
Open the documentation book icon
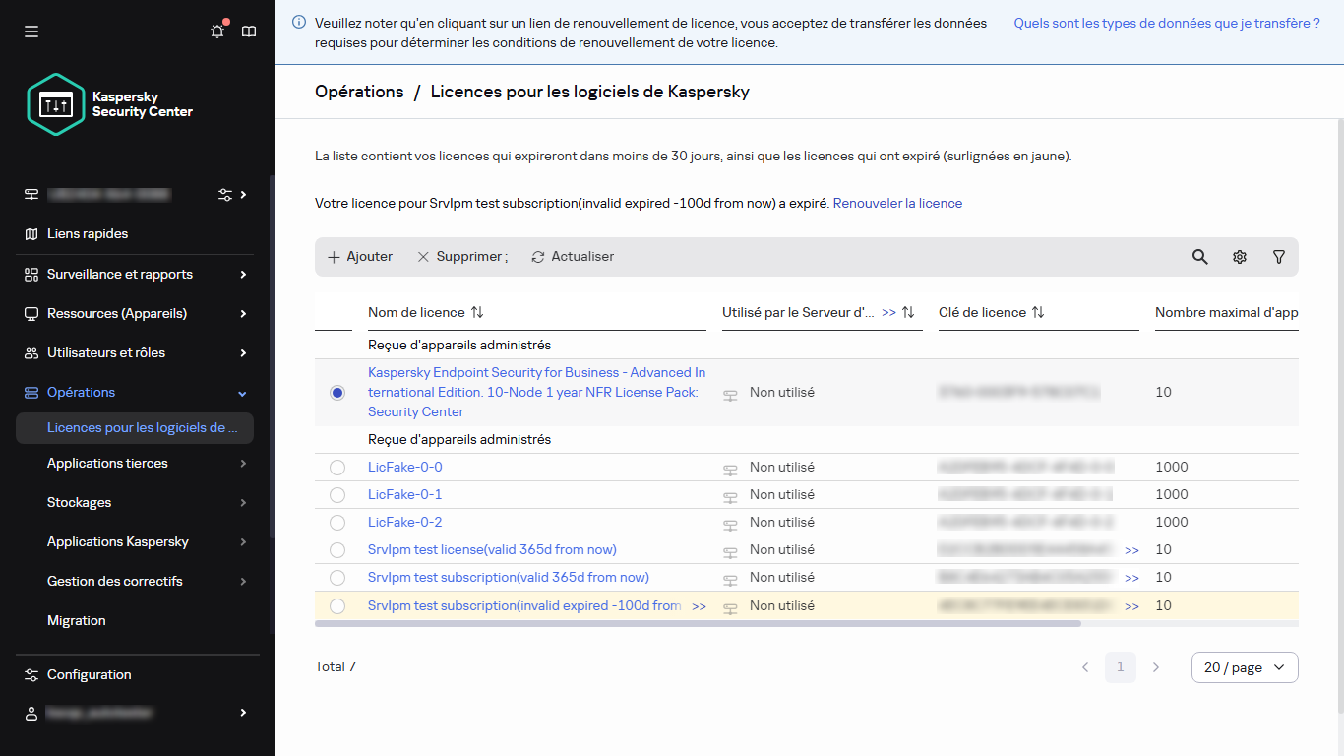coord(249,31)
